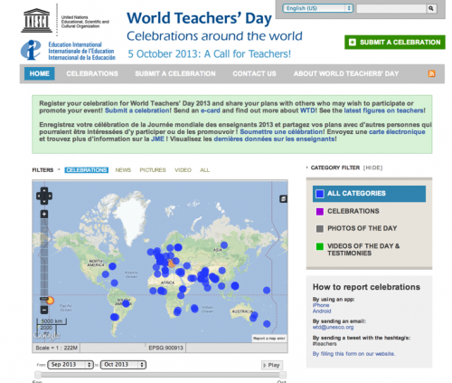Click the map zoom slider handle
This screenshot has width=452, height=383.
[44, 299]
